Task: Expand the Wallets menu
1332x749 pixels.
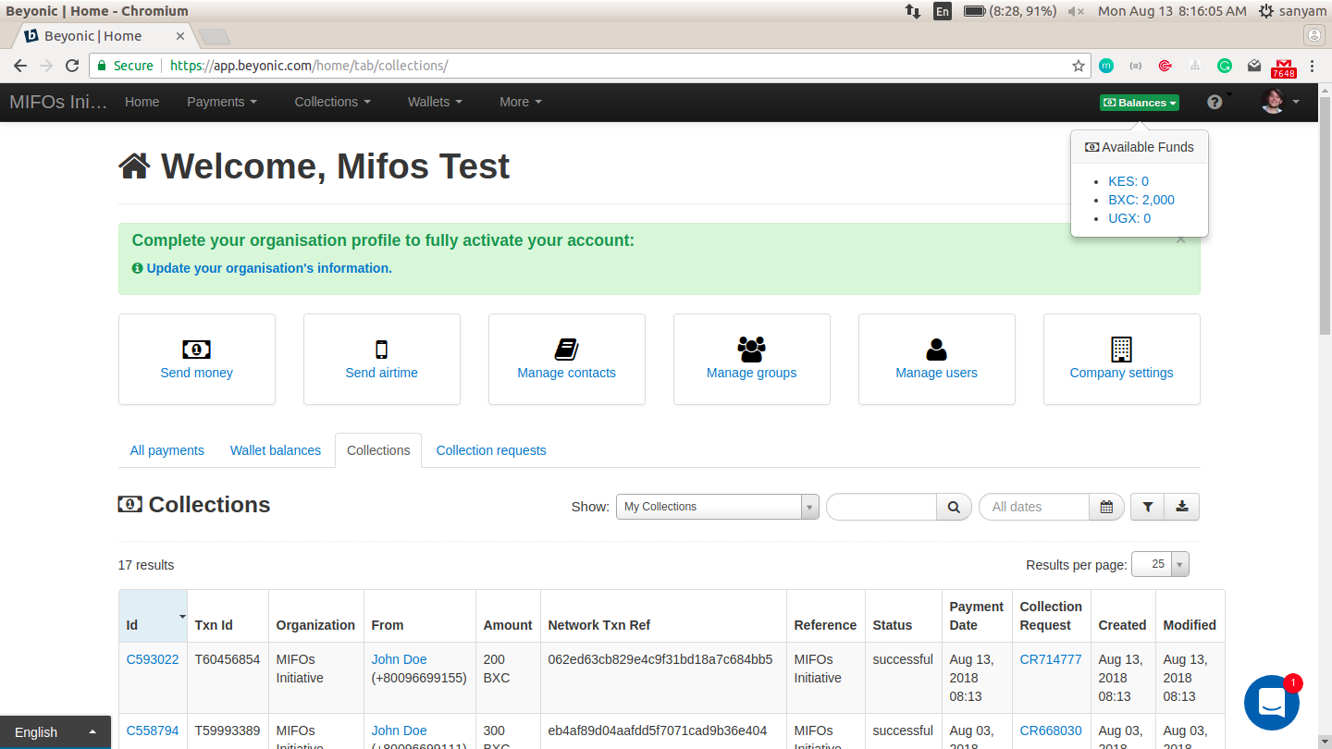Action: click(x=435, y=102)
